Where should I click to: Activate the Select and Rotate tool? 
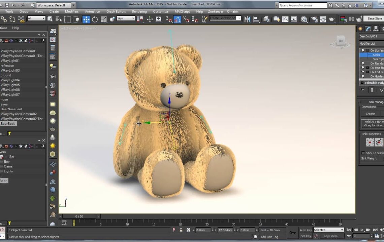point(95,19)
